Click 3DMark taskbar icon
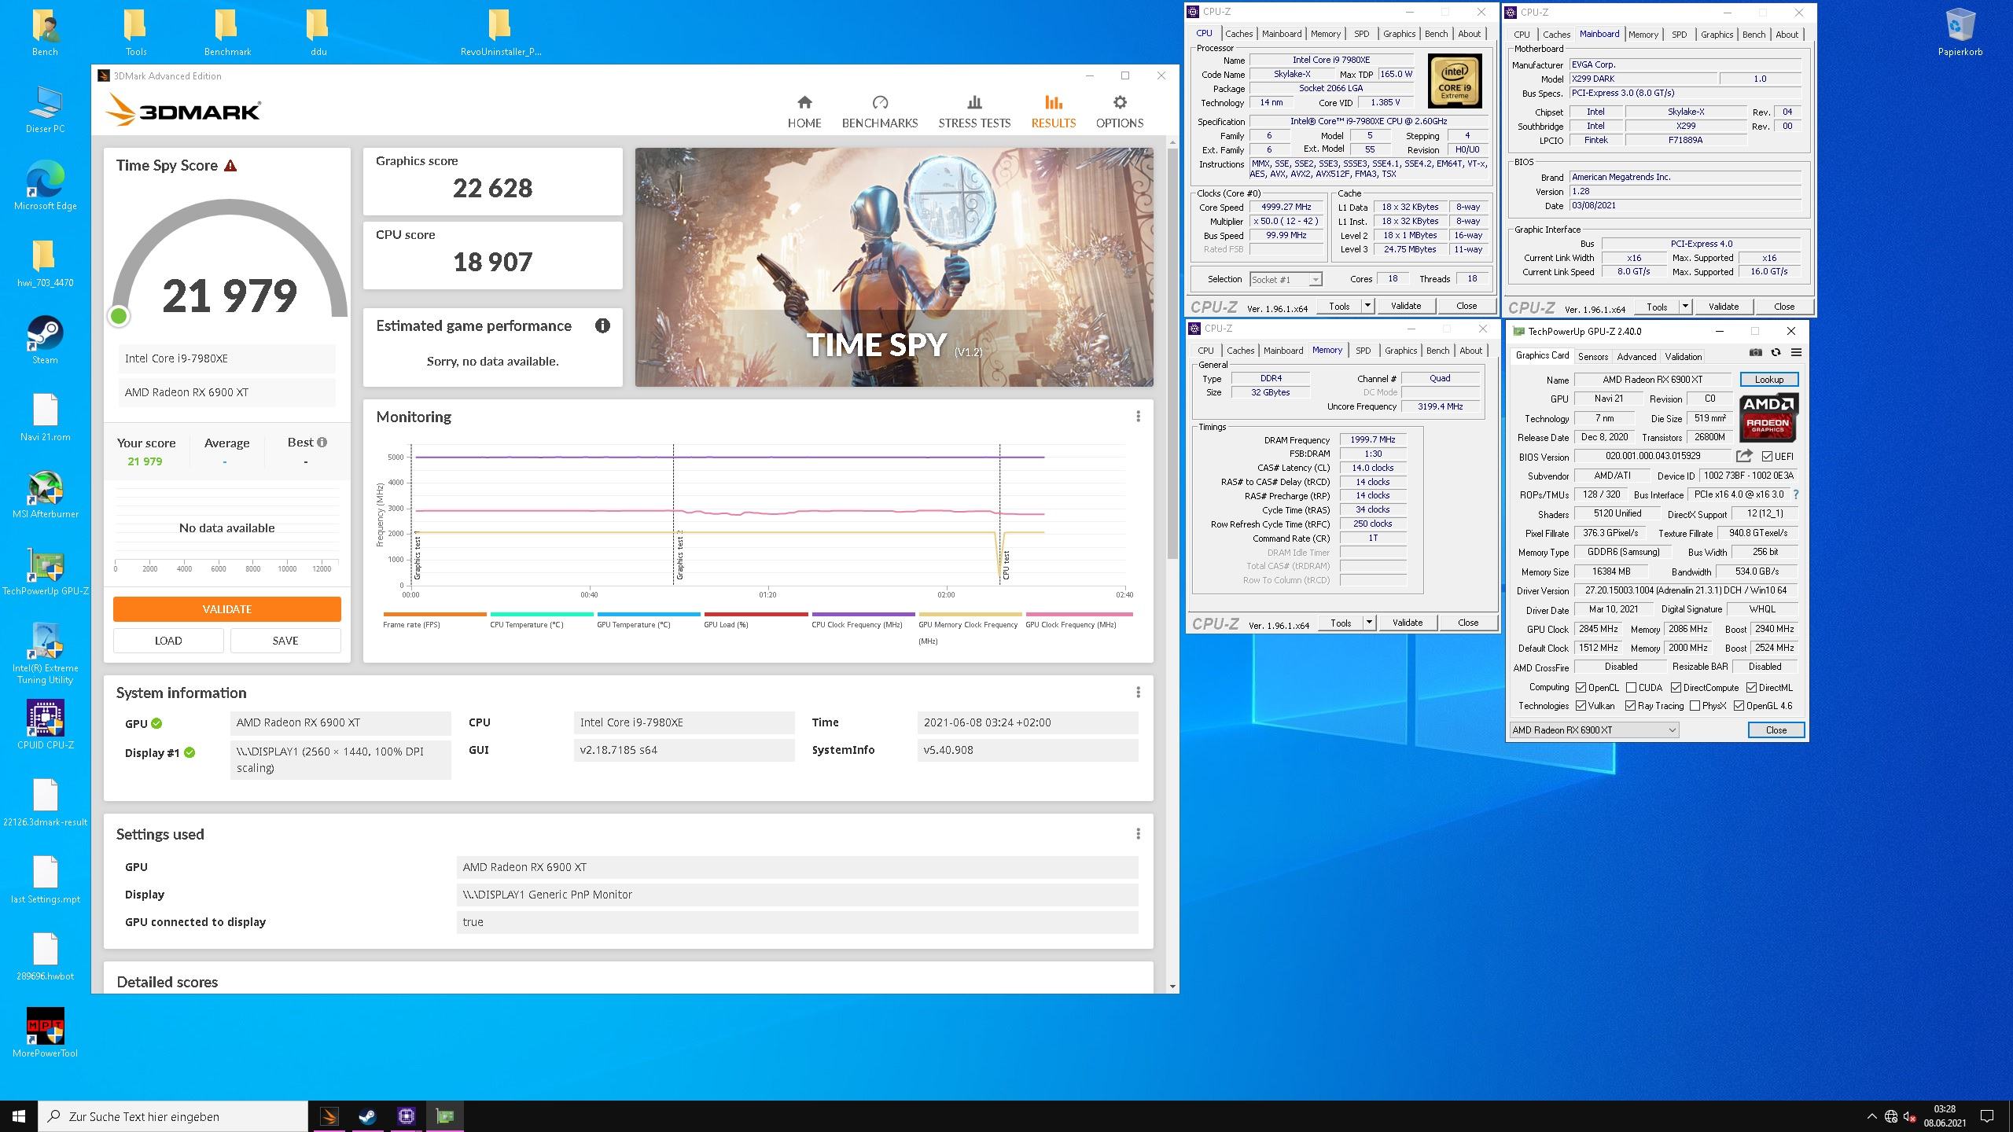 click(329, 1116)
